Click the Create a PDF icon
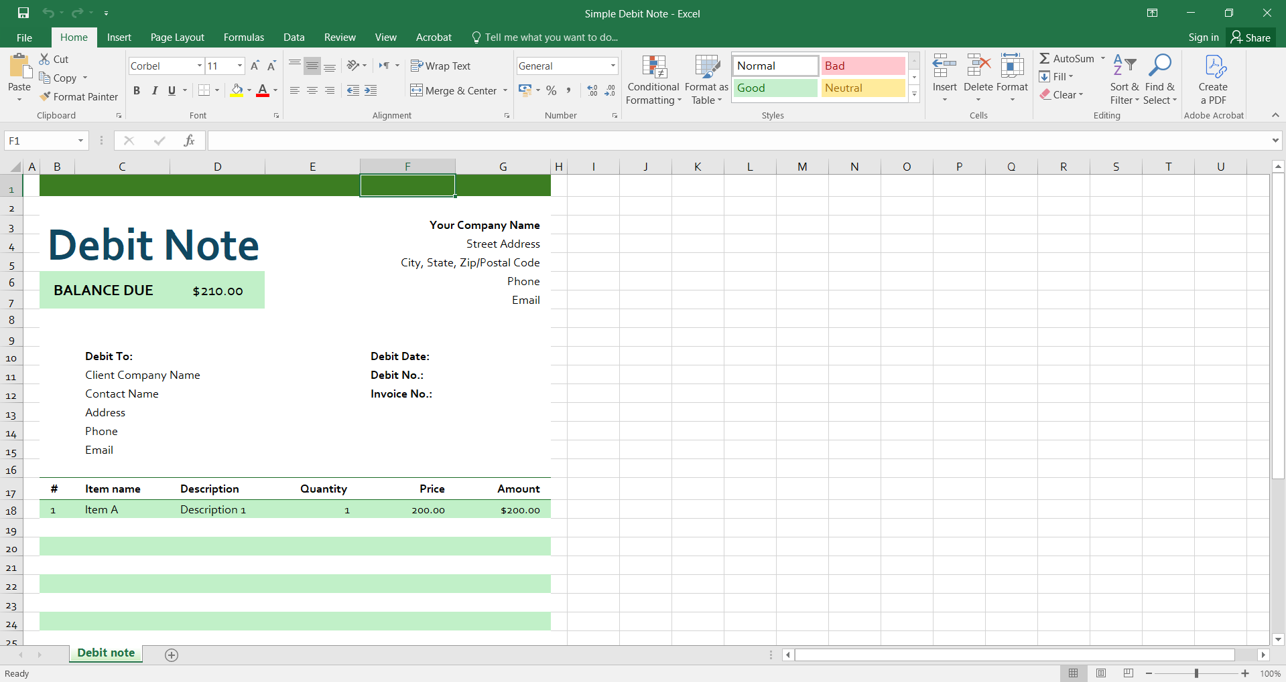The height and width of the screenshot is (682, 1286). (x=1213, y=67)
